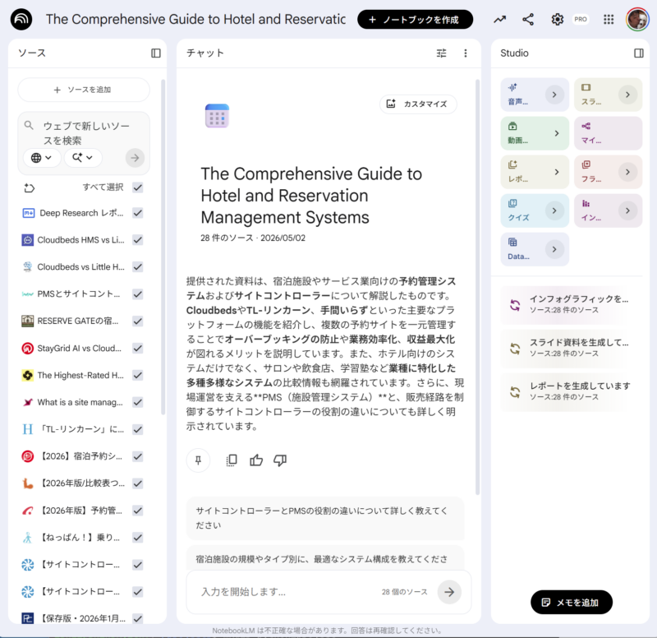Uncheck The Highest-Rated H... checkbox

(x=138, y=375)
